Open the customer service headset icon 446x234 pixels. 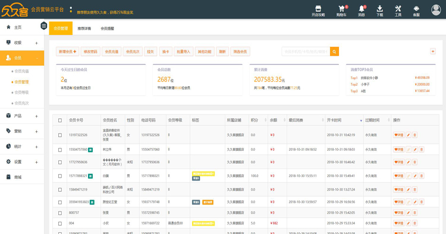tap(416, 8)
